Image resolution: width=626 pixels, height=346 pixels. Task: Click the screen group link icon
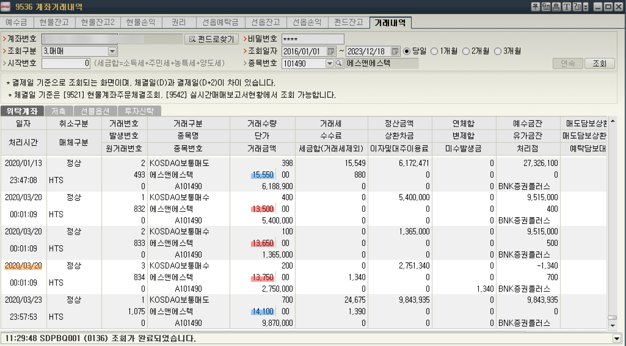pos(546,7)
